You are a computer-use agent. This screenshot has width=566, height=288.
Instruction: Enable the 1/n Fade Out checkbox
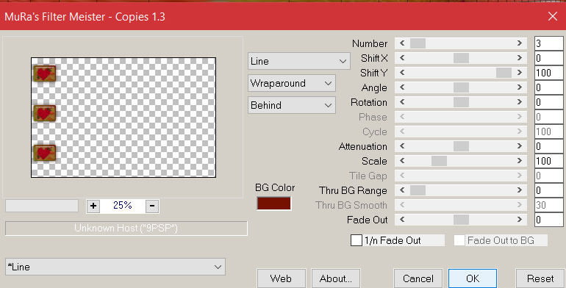pyautogui.click(x=357, y=240)
